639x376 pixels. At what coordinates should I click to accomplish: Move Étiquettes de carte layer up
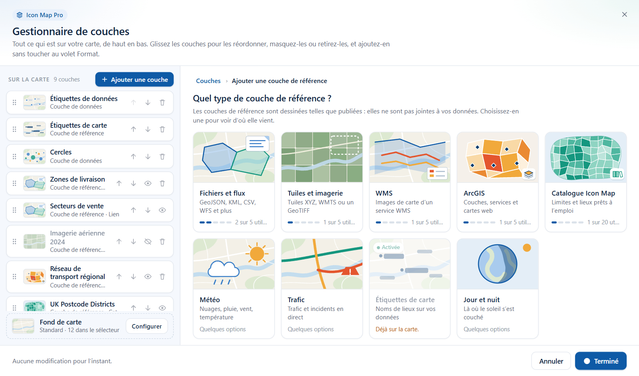point(133,129)
